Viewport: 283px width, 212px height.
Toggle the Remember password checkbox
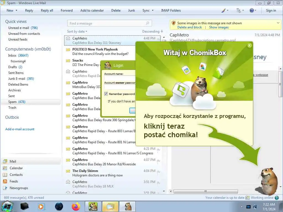(106, 94)
